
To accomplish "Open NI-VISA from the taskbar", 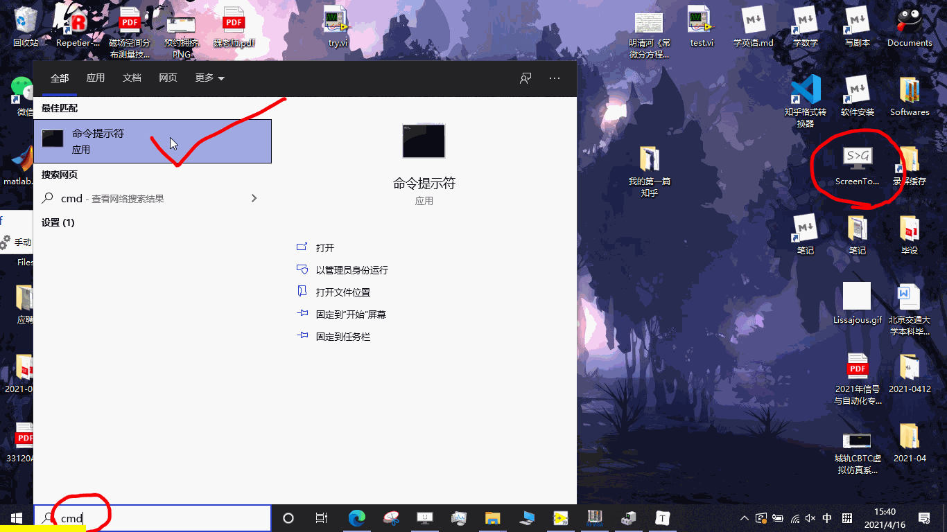I will tap(595, 517).
